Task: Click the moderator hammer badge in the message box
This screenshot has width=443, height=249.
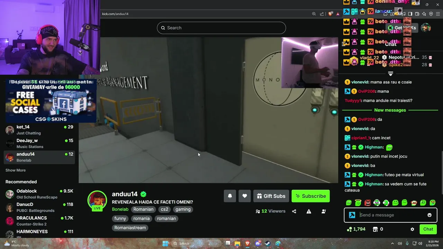Action: [352, 215]
